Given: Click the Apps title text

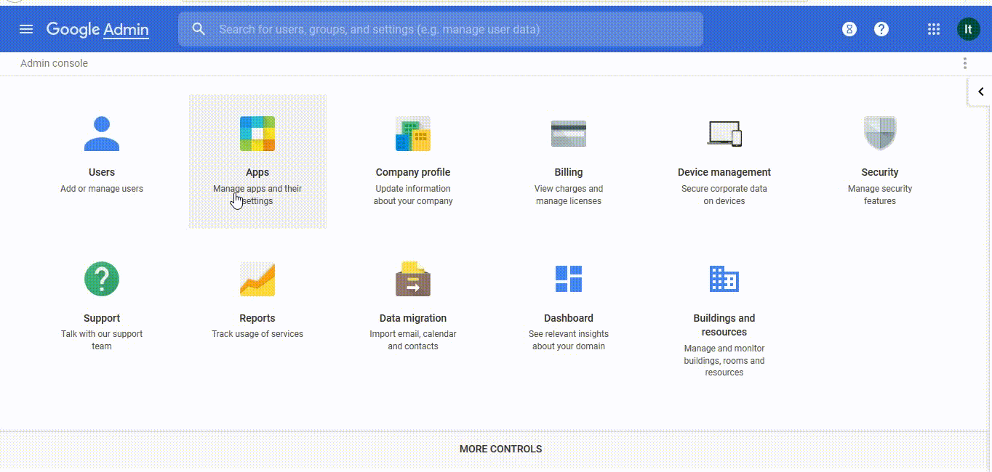Looking at the screenshot, I should click(x=257, y=172).
